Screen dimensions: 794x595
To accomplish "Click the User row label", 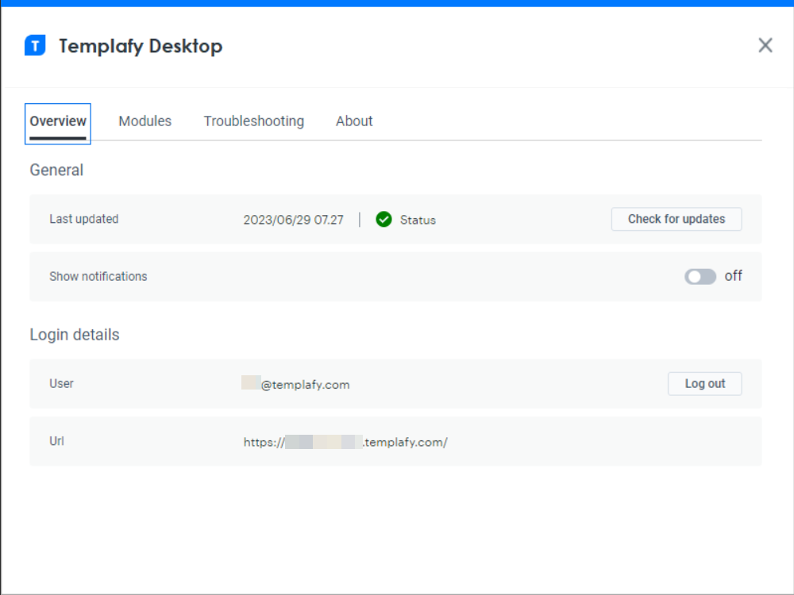I will tap(61, 383).
